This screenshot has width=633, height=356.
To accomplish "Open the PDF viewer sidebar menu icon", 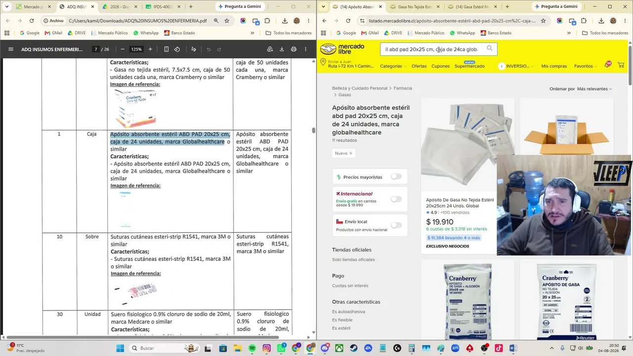I will pyautogui.click(x=11, y=49).
